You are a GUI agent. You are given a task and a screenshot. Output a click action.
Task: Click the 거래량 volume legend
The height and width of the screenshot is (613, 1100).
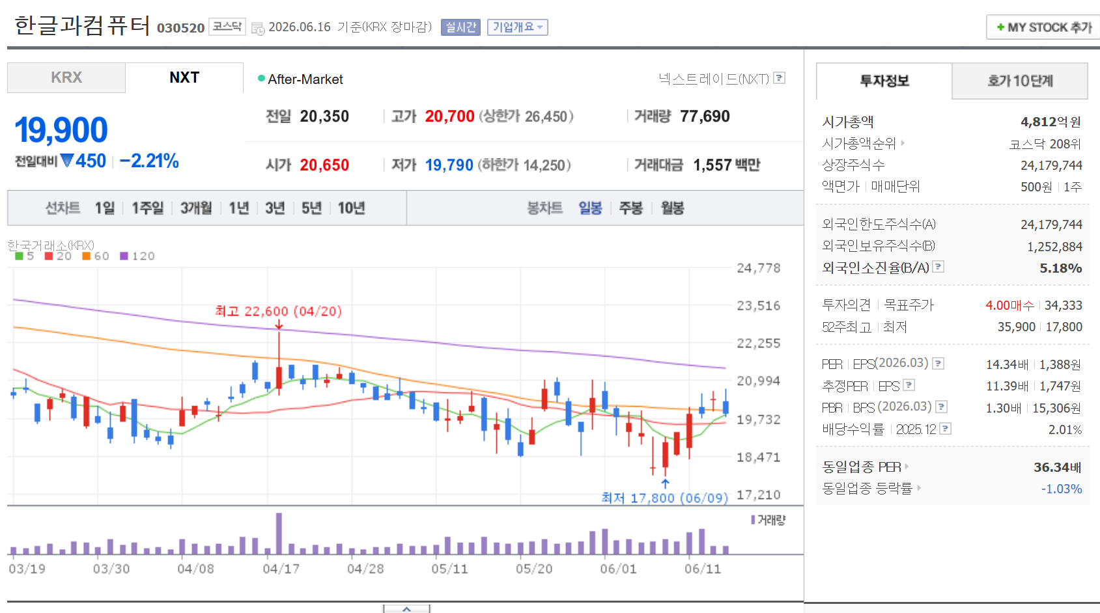tap(769, 520)
